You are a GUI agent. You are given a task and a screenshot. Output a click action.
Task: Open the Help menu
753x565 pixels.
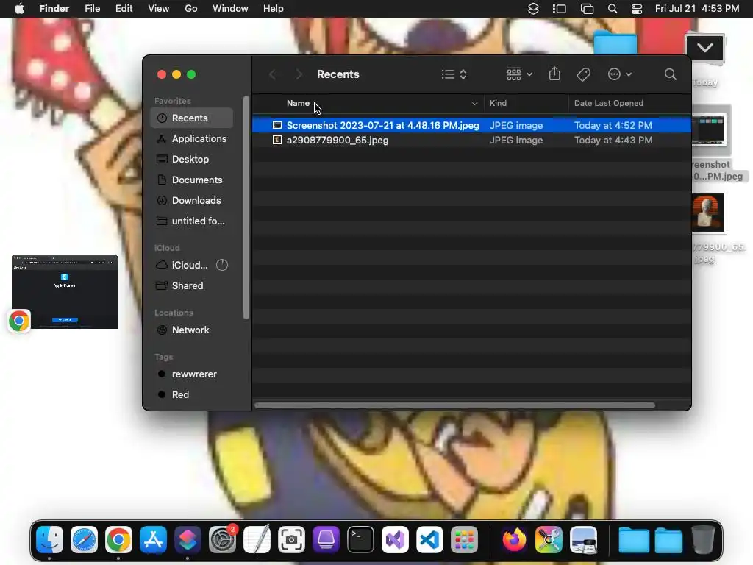(274, 9)
